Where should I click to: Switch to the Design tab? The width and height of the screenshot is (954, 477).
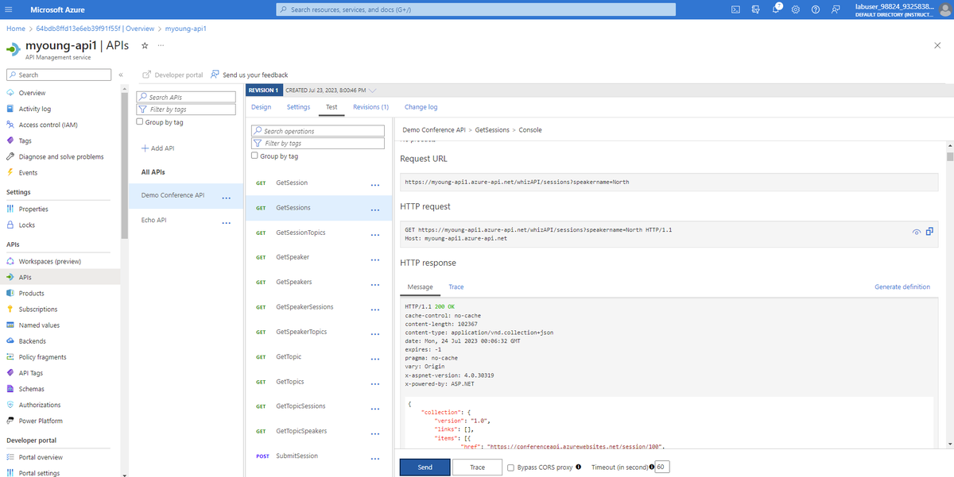(x=261, y=107)
